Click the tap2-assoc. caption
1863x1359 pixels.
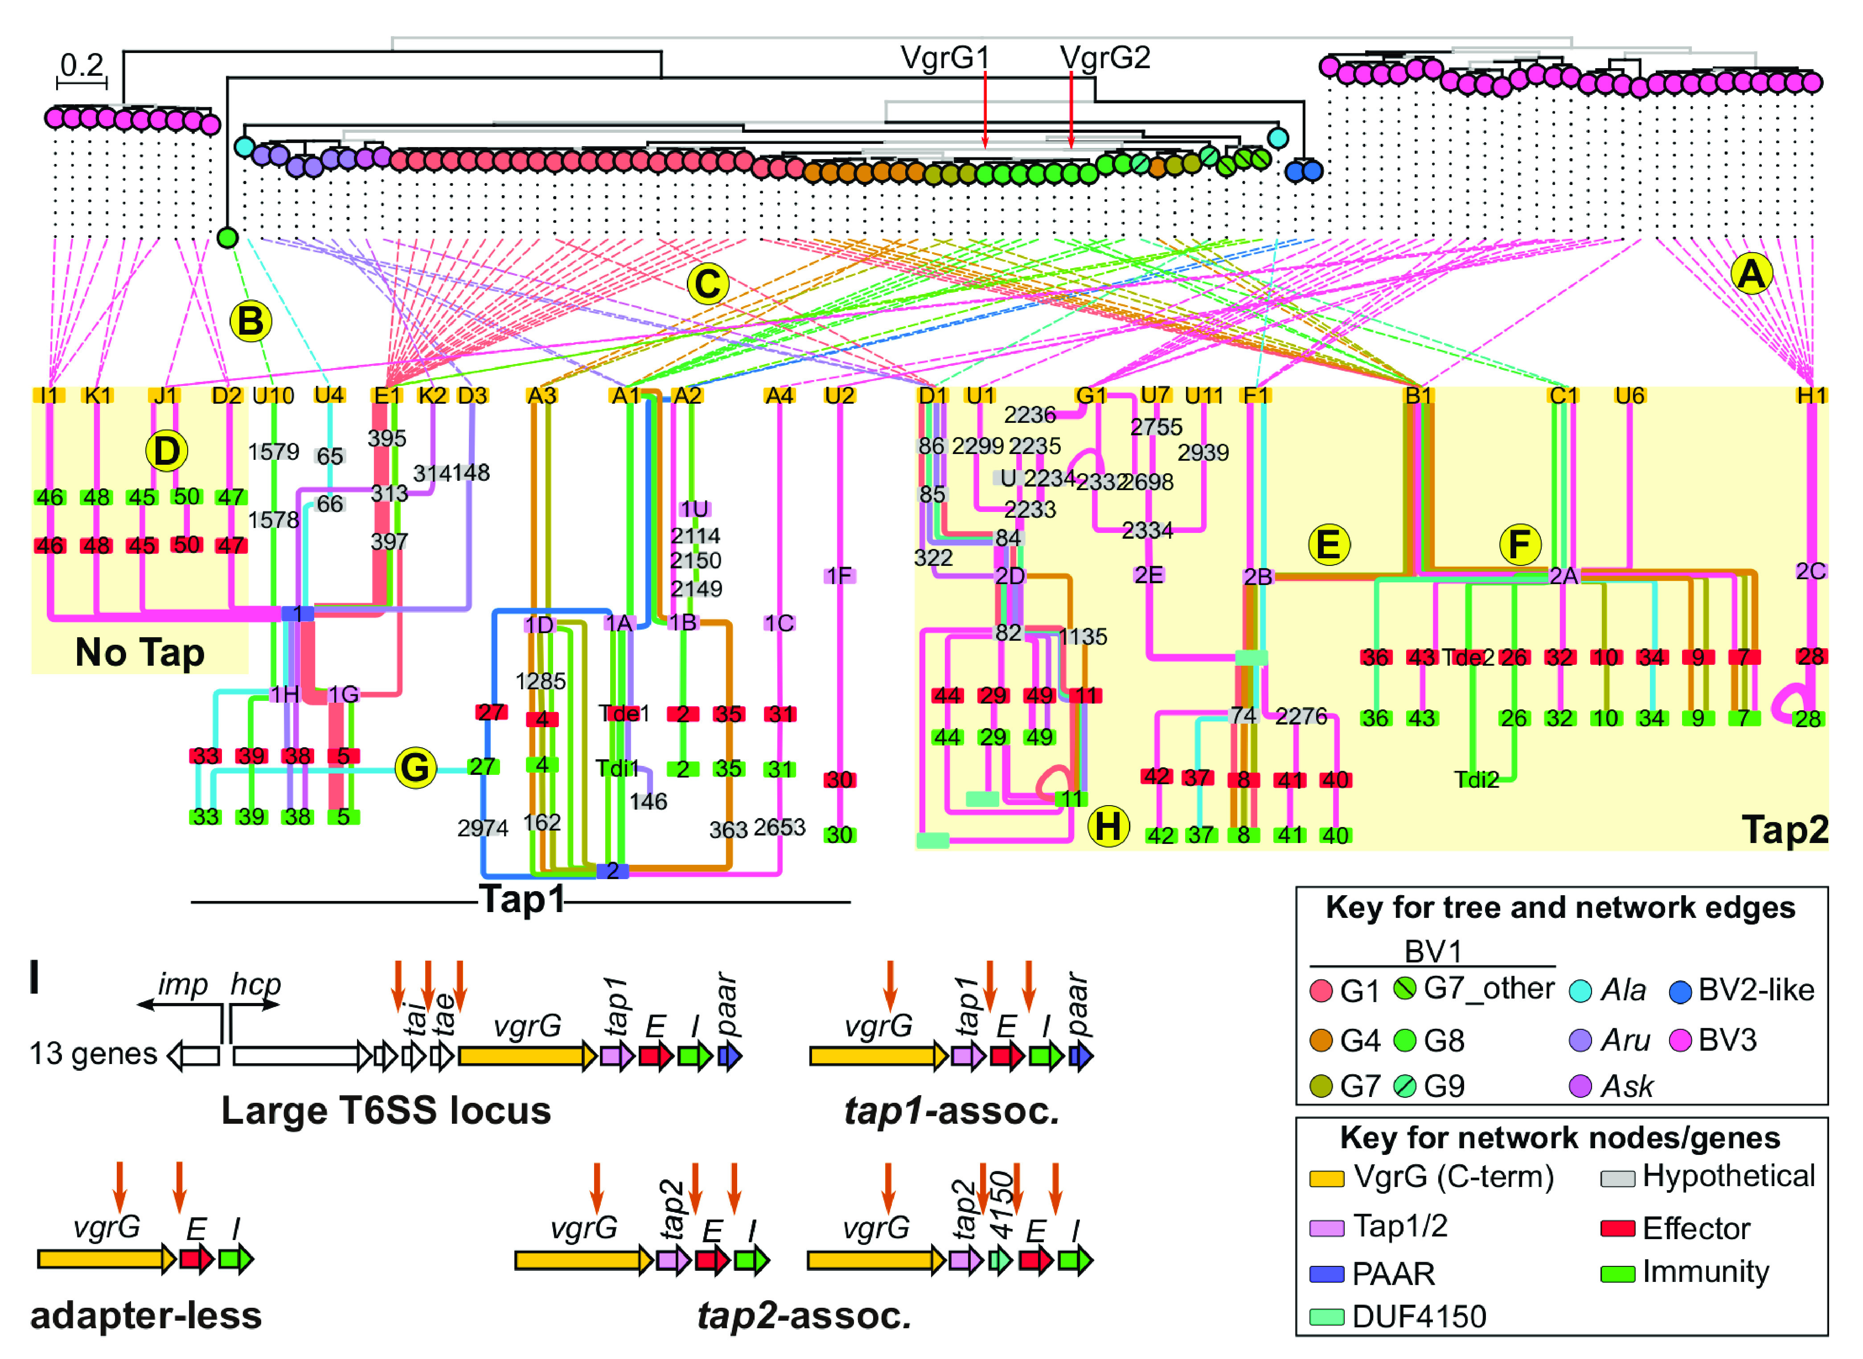(x=805, y=1315)
